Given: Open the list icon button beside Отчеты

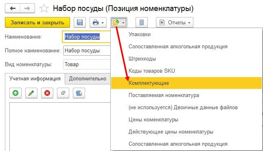Looking at the screenshot, I should (142, 22).
